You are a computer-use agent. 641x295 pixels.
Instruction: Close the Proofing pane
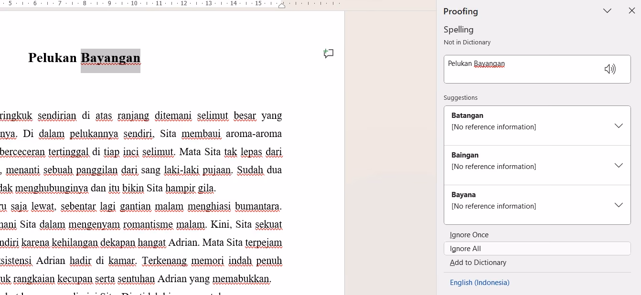tap(631, 11)
